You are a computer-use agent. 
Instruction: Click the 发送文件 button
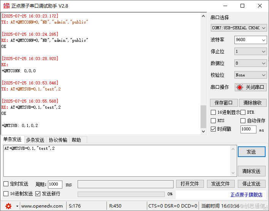(221, 184)
